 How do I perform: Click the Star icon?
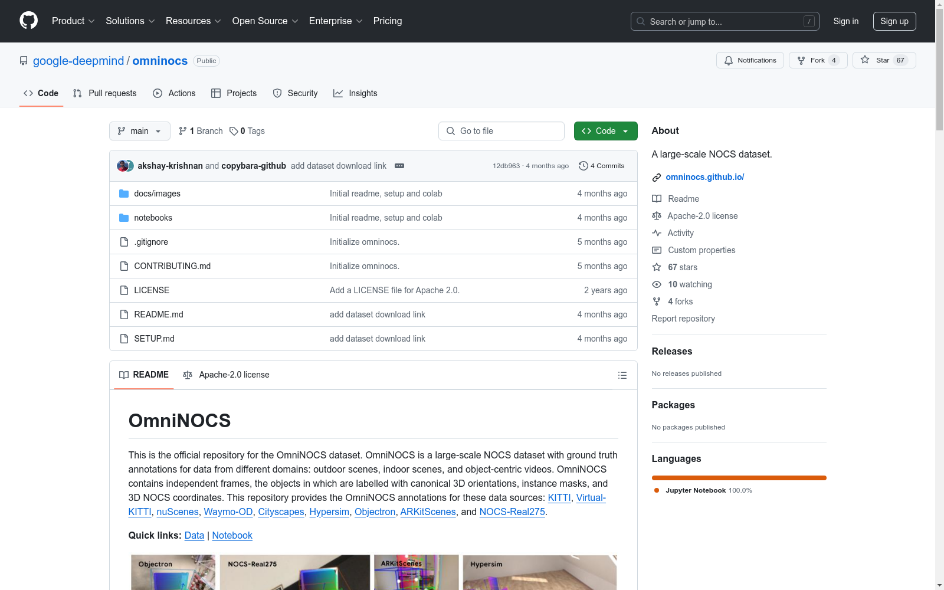click(865, 60)
